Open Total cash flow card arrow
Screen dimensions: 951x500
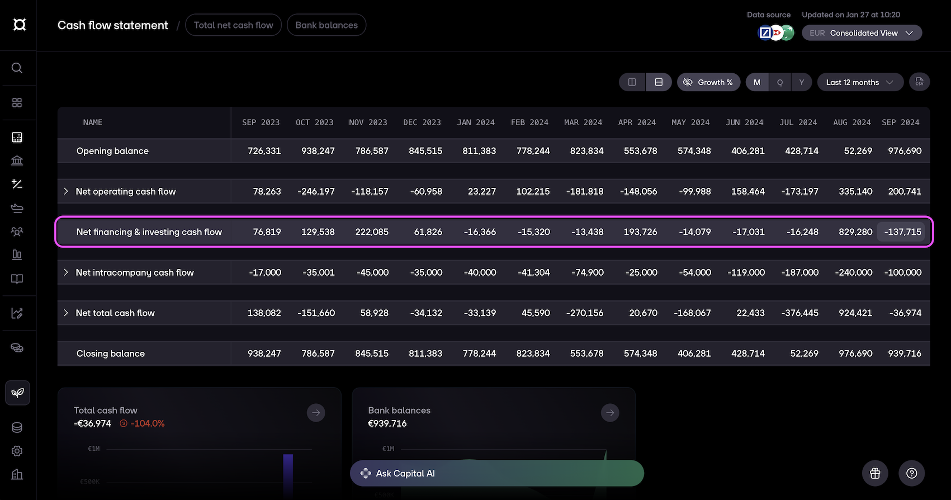[316, 413]
